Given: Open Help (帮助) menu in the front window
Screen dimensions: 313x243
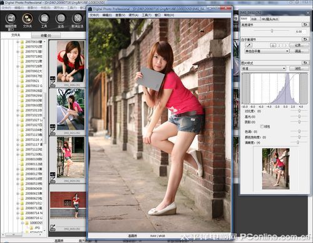Looking at the screenshot, I should 169,15.
